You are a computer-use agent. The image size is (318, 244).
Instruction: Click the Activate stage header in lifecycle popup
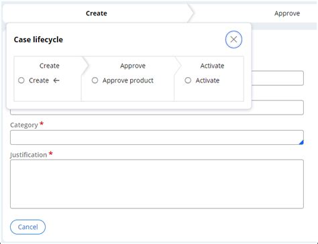pyautogui.click(x=212, y=66)
